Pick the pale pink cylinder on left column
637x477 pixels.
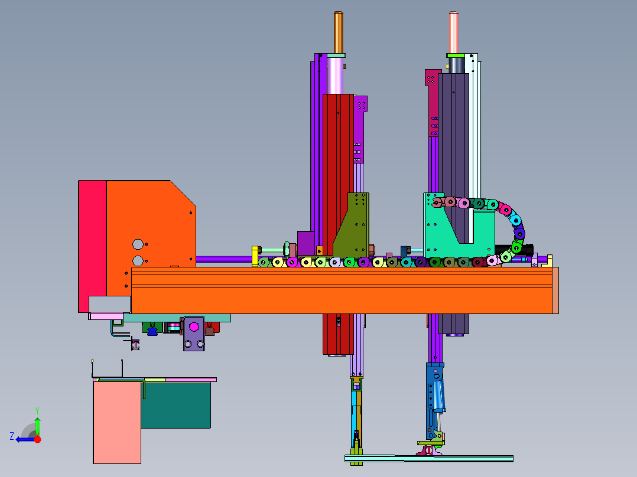click(335, 76)
